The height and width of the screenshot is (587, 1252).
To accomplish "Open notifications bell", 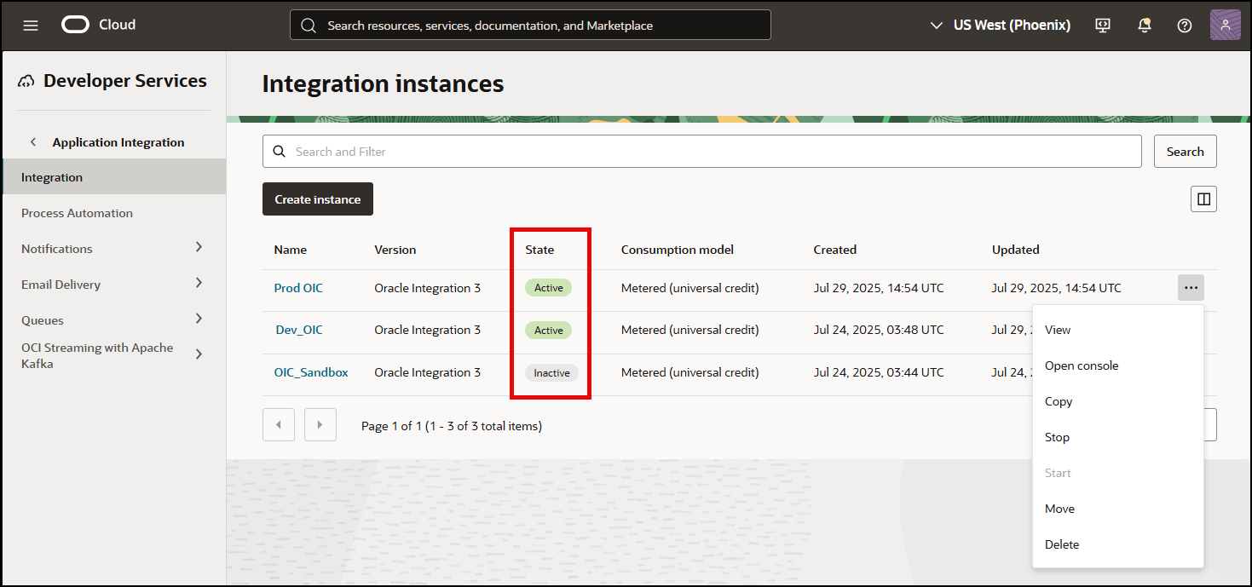I will pos(1144,25).
